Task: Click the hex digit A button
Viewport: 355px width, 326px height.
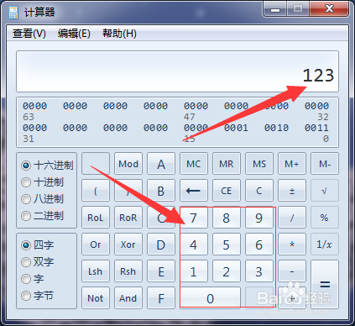Action: (161, 164)
